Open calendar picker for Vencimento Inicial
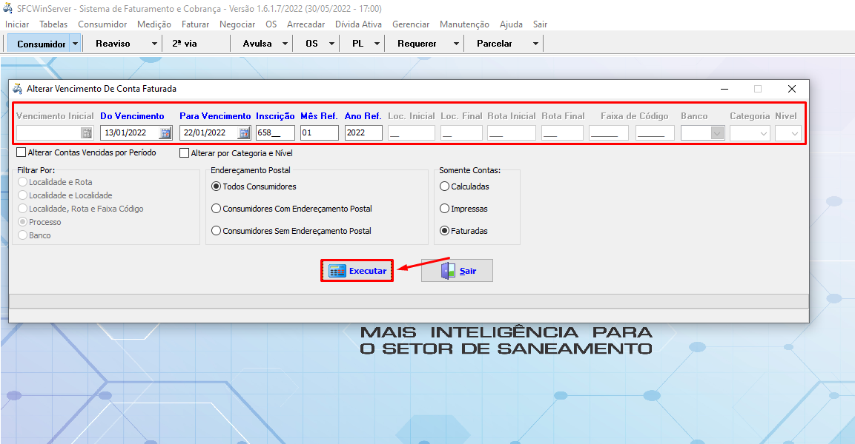855x444 pixels. point(87,133)
